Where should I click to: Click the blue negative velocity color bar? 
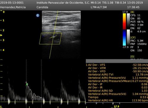pos(124,38)
